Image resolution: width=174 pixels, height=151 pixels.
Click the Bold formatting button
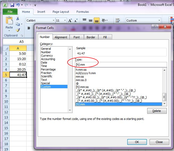point(29,28)
